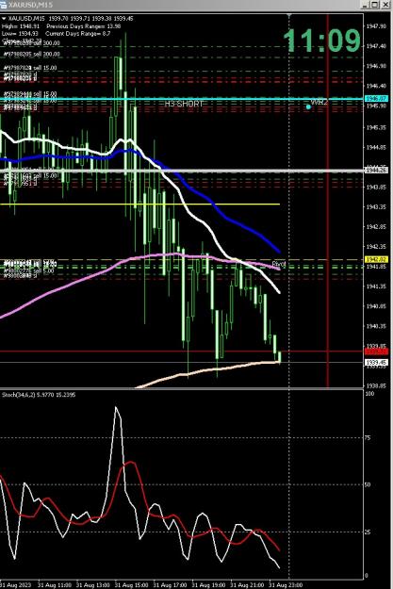The image size is (393, 589).
Task: Click the white 1939.45 current price tag
Action: click(x=376, y=363)
